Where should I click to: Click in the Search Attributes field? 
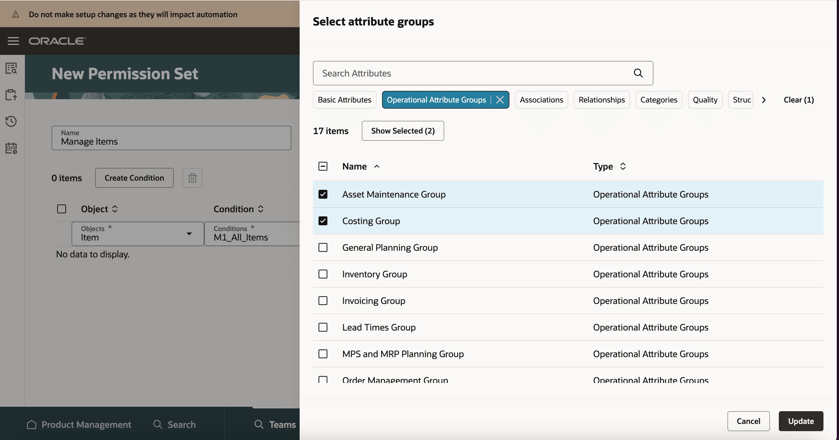coord(483,73)
